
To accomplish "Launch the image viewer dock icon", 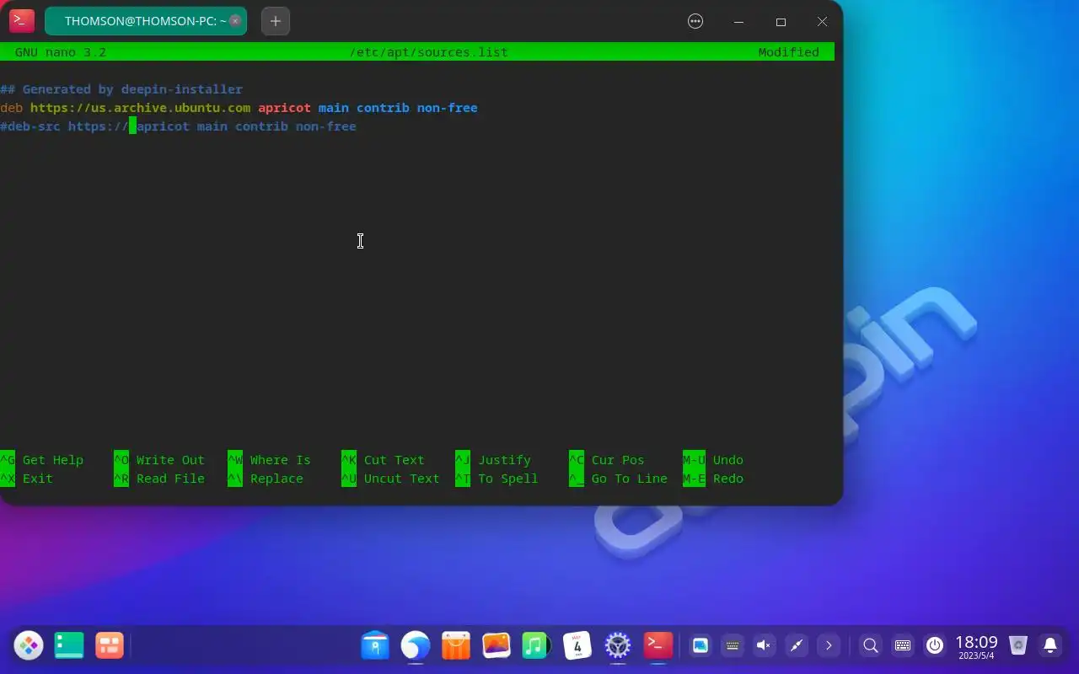I will tap(497, 646).
